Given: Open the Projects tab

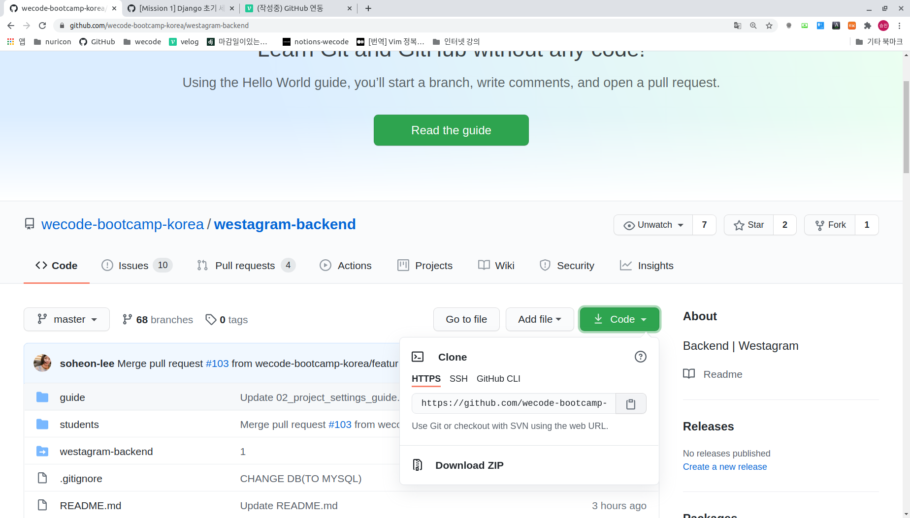Looking at the screenshot, I should tap(425, 266).
